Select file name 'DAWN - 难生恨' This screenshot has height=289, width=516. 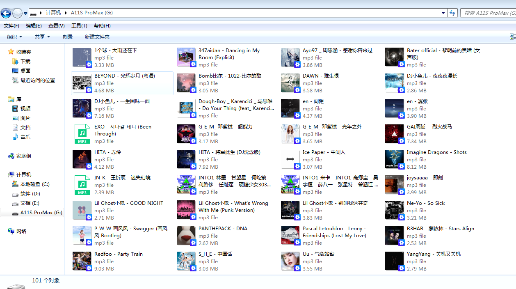coord(321,76)
